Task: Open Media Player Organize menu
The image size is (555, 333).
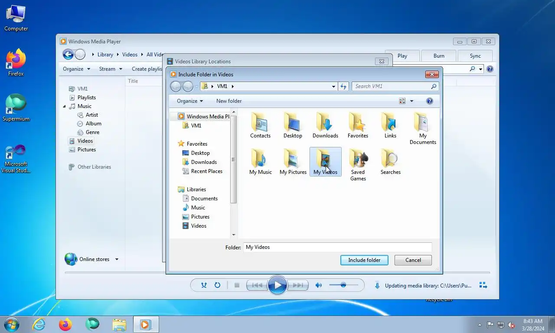Action: [x=76, y=69]
